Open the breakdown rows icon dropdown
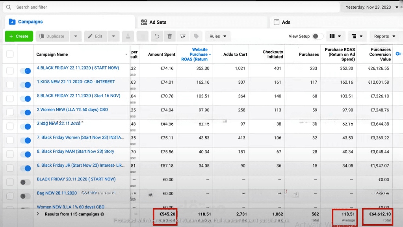 pyautogui.click(x=357, y=36)
